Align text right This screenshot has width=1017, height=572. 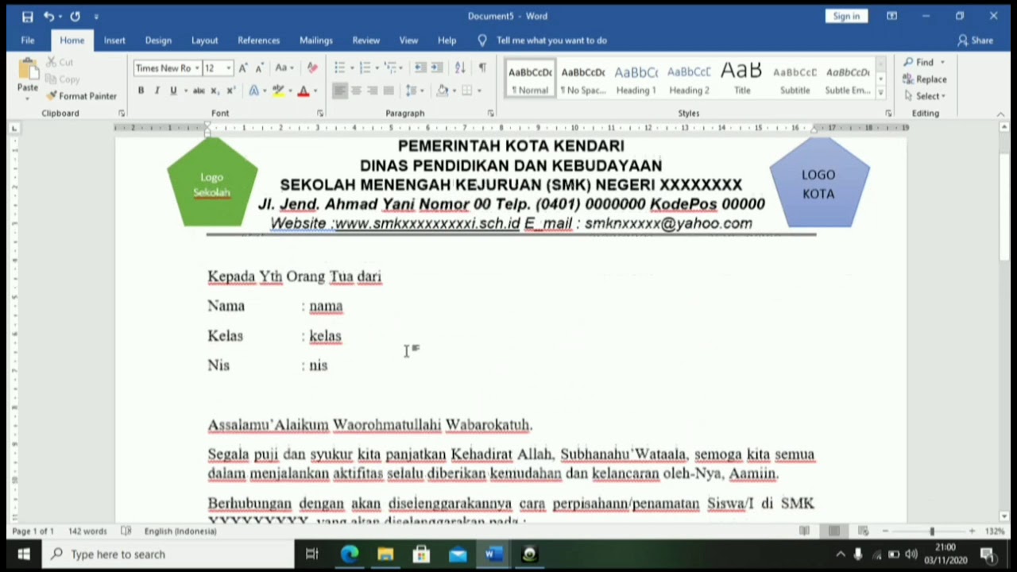pyautogui.click(x=372, y=91)
